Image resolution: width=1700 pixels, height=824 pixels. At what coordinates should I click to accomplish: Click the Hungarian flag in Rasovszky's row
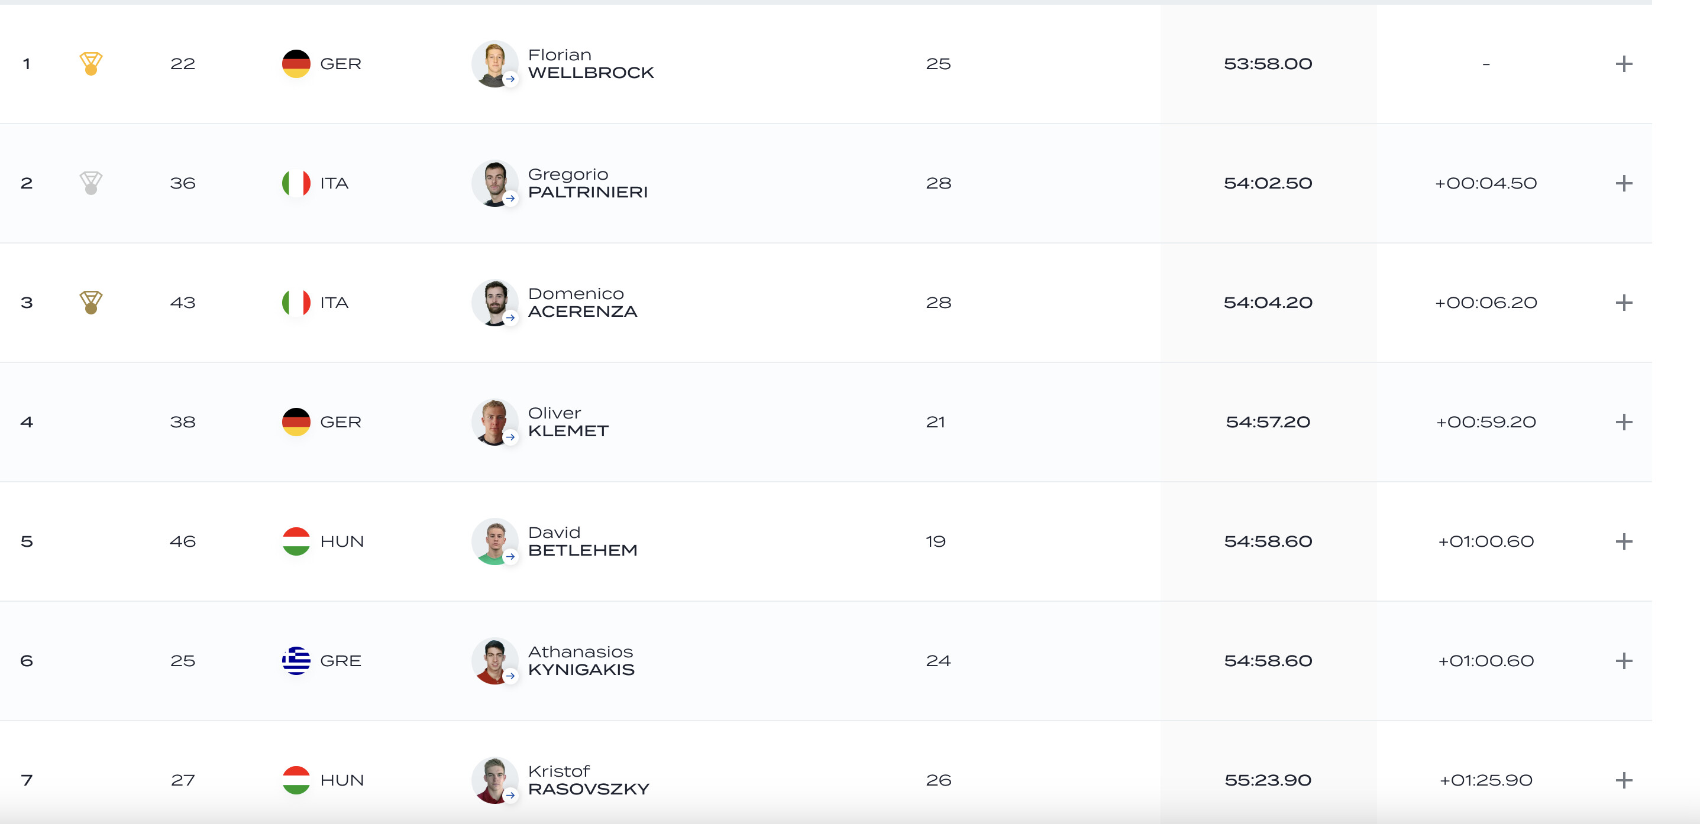tap(296, 780)
